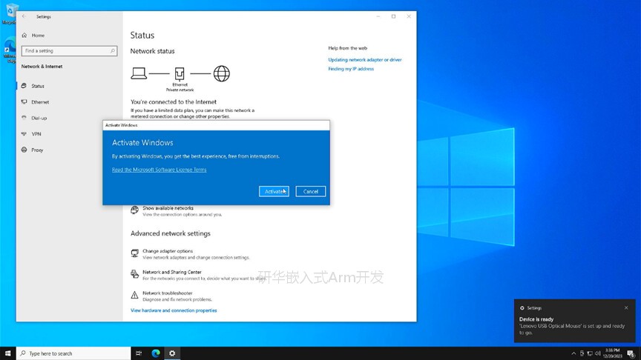Click the network tray icon
Viewport: 641px width, 360px height.
(x=590, y=353)
